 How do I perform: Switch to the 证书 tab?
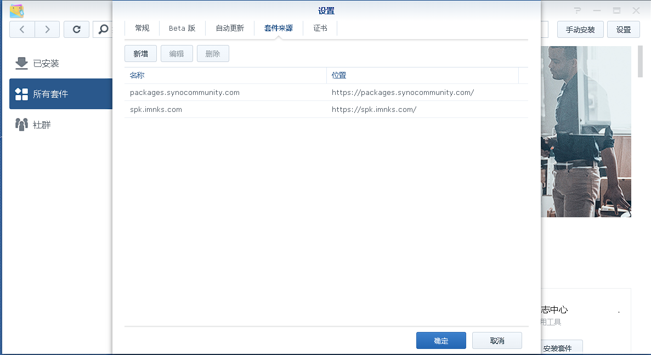pos(320,28)
